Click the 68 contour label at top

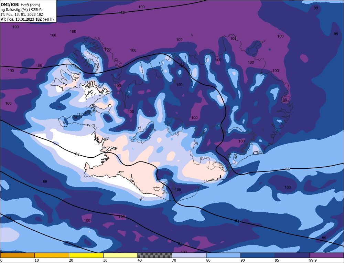click(x=122, y=13)
